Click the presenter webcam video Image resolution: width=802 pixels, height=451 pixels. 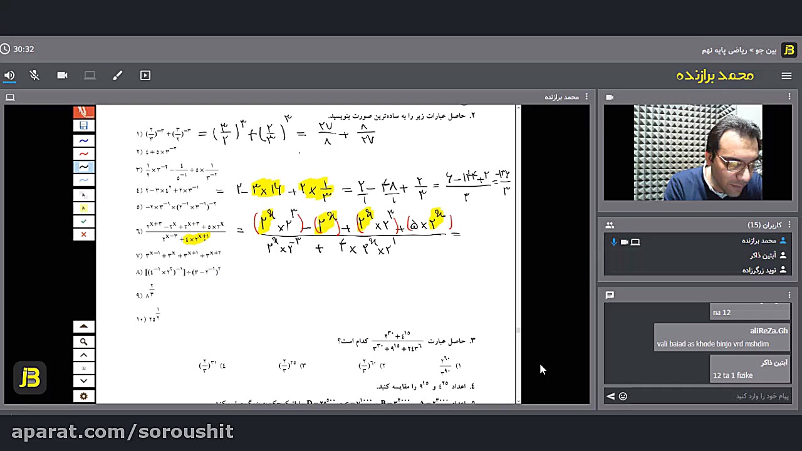pos(698,153)
